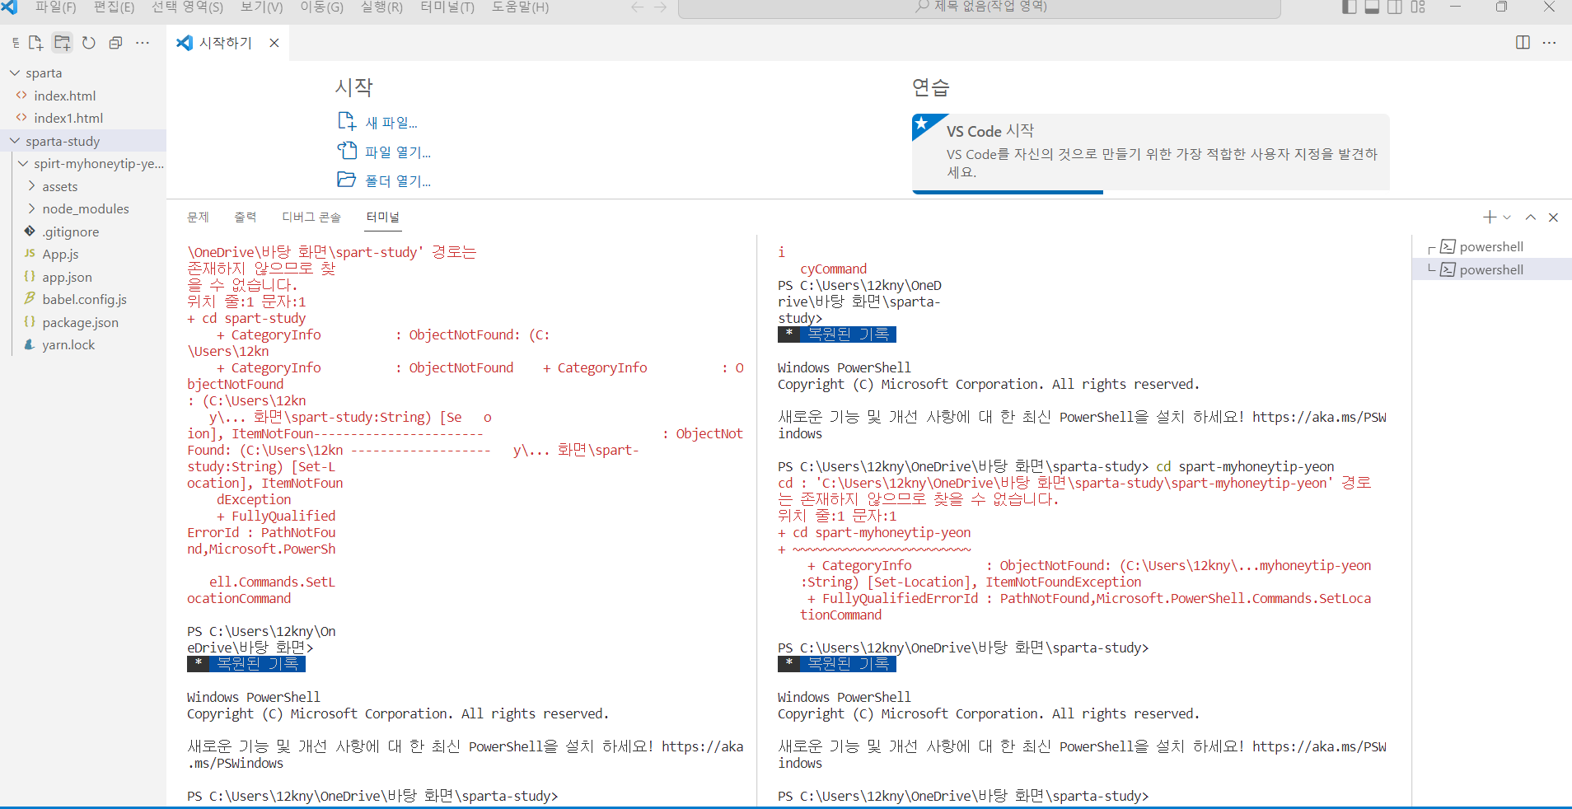This screenshot has height=809, width=1572.
Task: Close the terminal panel
Action: point(1553,217)
